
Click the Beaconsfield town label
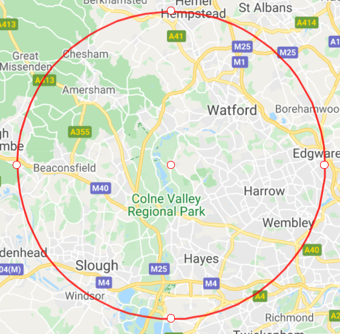[64, 168]
